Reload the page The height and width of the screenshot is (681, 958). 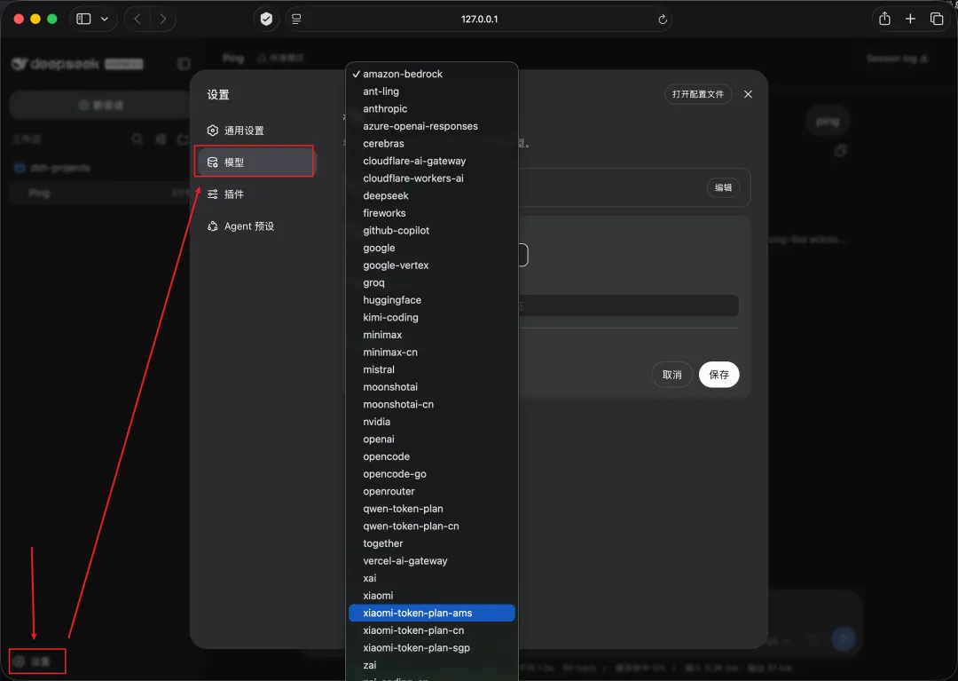663,20
